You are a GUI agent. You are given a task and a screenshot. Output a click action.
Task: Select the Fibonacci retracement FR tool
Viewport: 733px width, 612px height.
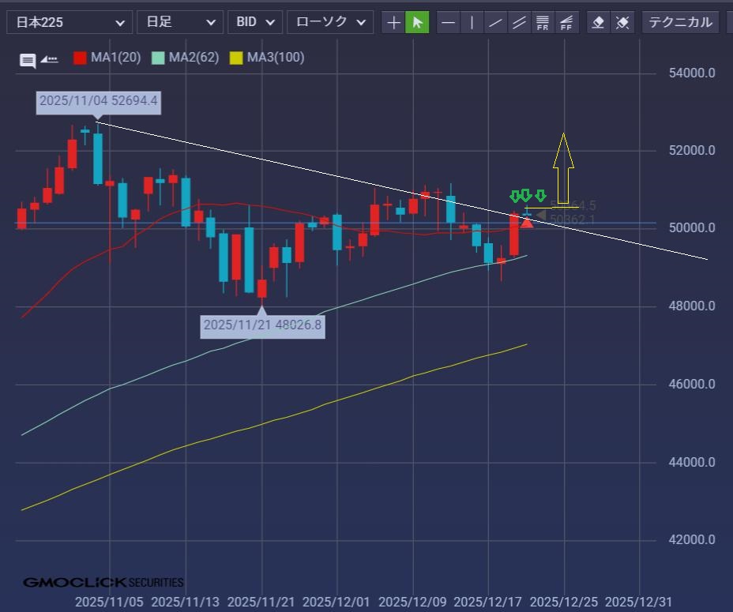[543, 22]
